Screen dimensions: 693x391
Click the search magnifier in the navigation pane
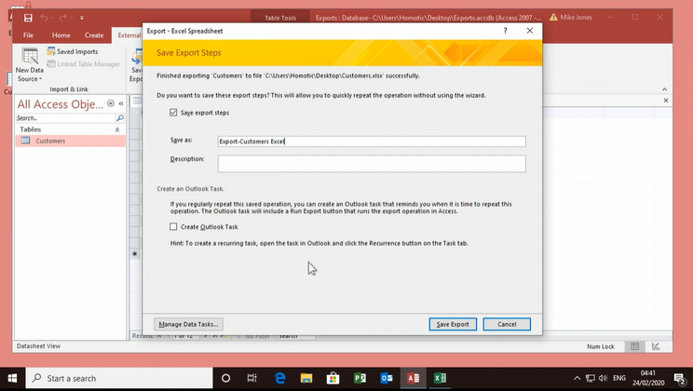coord(119,119)
